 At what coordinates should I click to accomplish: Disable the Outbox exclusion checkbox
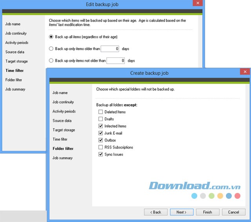101,140
